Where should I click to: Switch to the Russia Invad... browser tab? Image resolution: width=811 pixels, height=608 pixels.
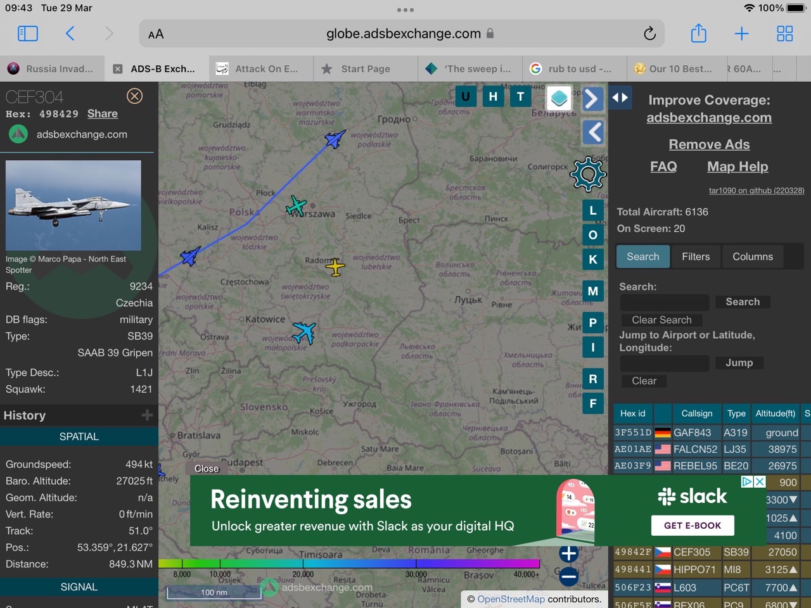pos(52,69)
